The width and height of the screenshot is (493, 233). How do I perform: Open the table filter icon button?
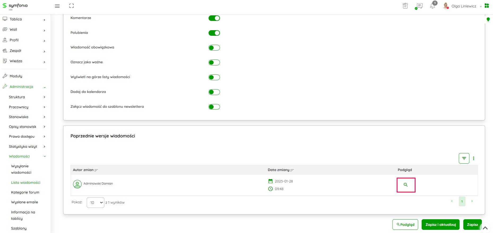tap(464, 158)
